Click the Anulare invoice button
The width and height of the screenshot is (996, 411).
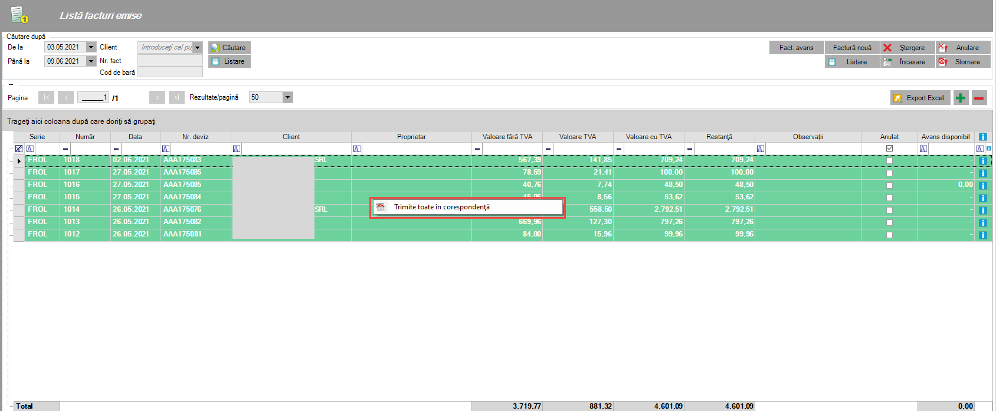pyautogui.click(x=962, y=48)
